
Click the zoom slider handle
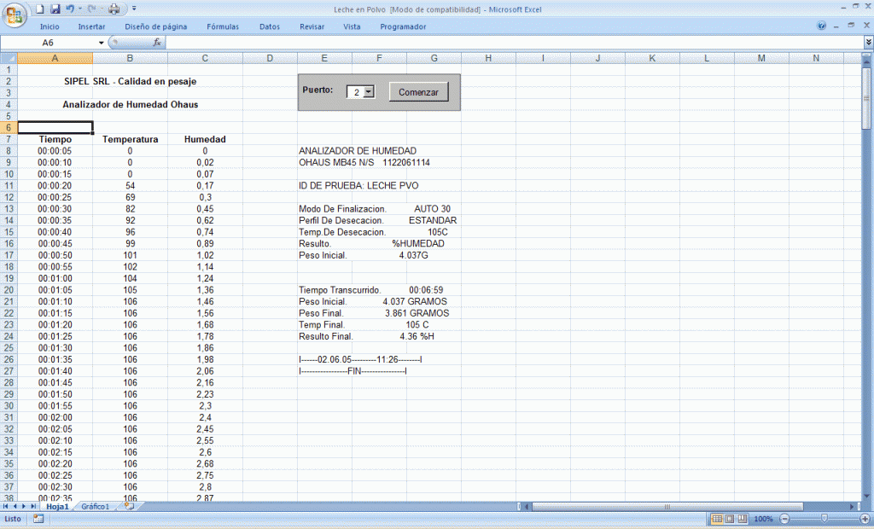[824, 519]
